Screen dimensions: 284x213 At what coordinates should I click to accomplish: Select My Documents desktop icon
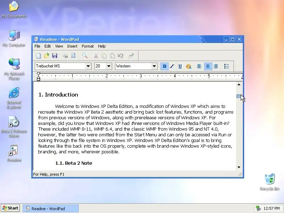tap(14, 10)
